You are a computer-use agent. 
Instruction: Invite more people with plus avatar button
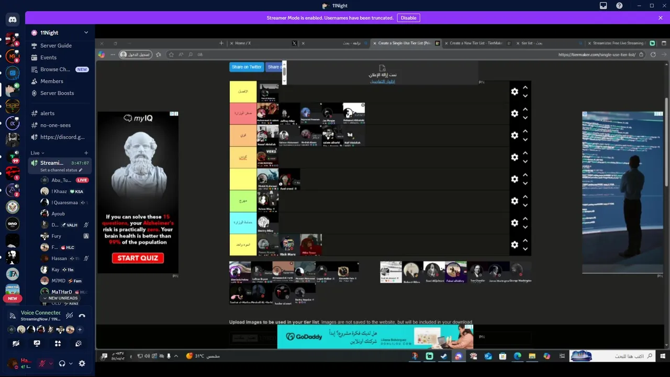coord(80,330)
